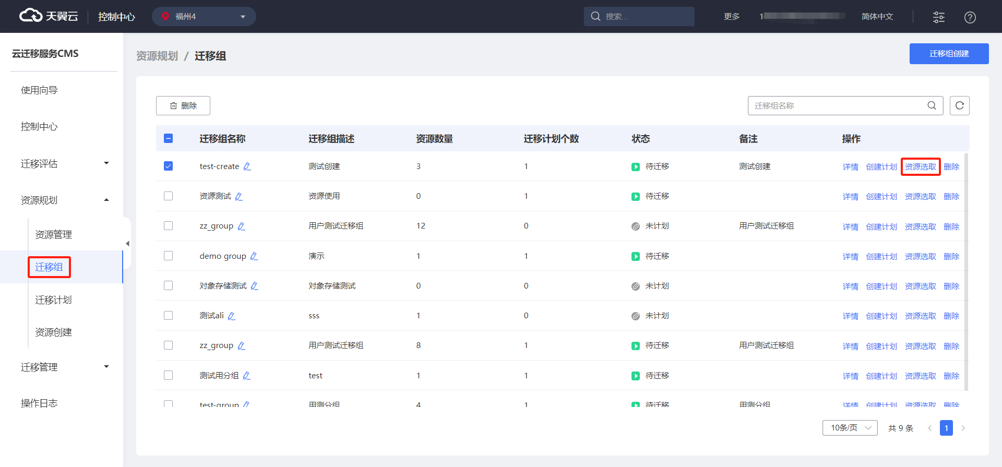Click the table's vertical scrollbar
This screenshot has height=467, width=1002.
966,271
